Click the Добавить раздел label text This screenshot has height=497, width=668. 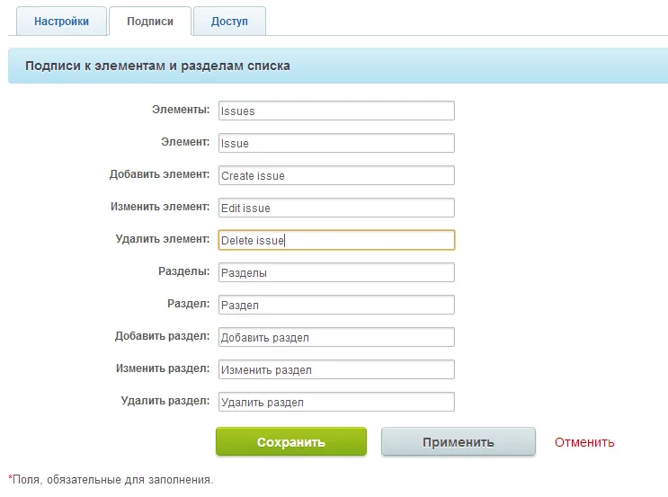click(x=162, y=336)
